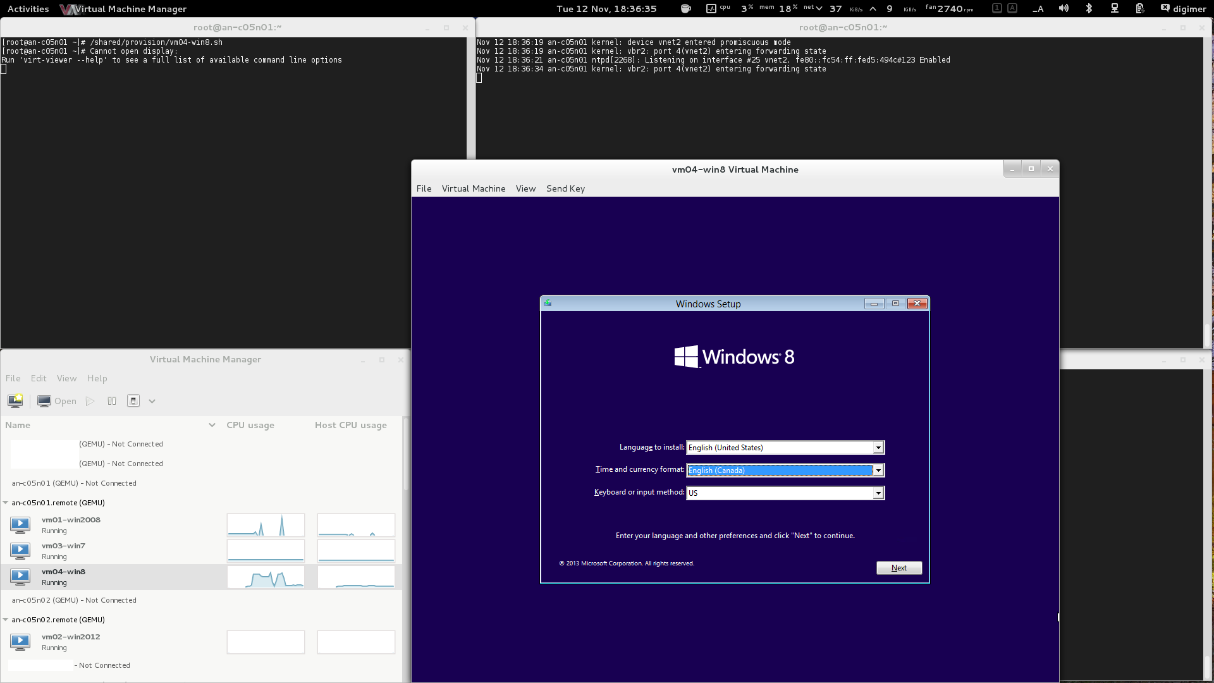Viewport: 1214px width, 683px height.
Task: Sort by the Name column header
Action: click(x=111, y=425)
